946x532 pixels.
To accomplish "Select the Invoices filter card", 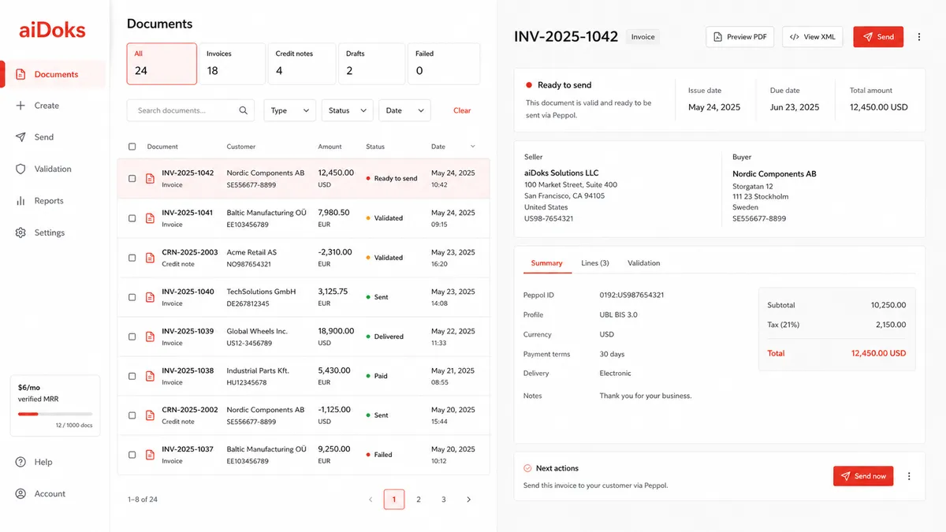I will pos(232,64).
